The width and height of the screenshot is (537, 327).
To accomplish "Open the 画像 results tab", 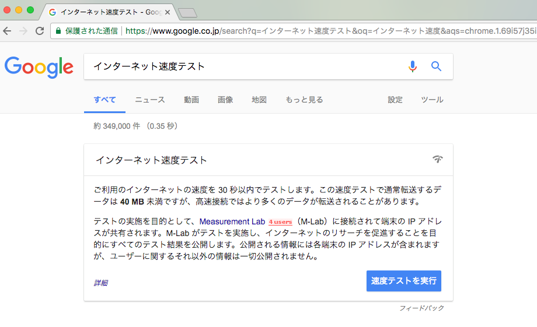I will point(225,100).
